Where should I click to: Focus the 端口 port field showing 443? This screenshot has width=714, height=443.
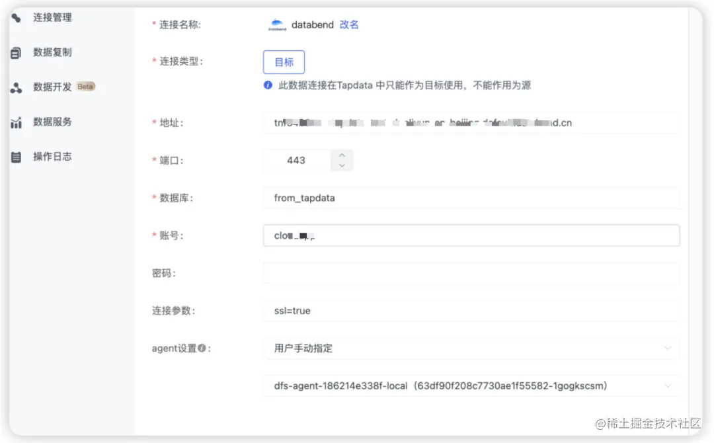[296, 160]
